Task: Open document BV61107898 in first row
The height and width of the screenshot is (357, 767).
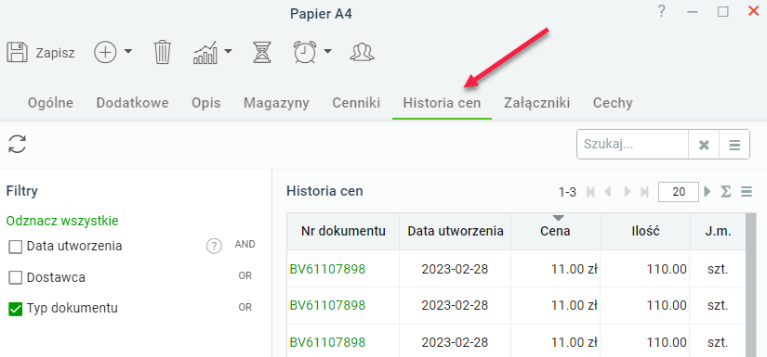Action: tap(327, 269)
